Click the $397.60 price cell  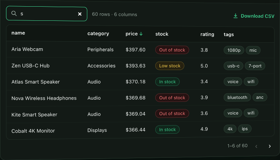click(135, 50)
